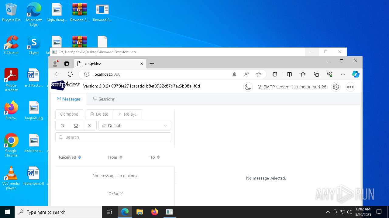Select the smtp4dev browser tab
Image resolution: width=389 pixels, height=218 pixels.
pyautogui.click(x=110, y=64)
